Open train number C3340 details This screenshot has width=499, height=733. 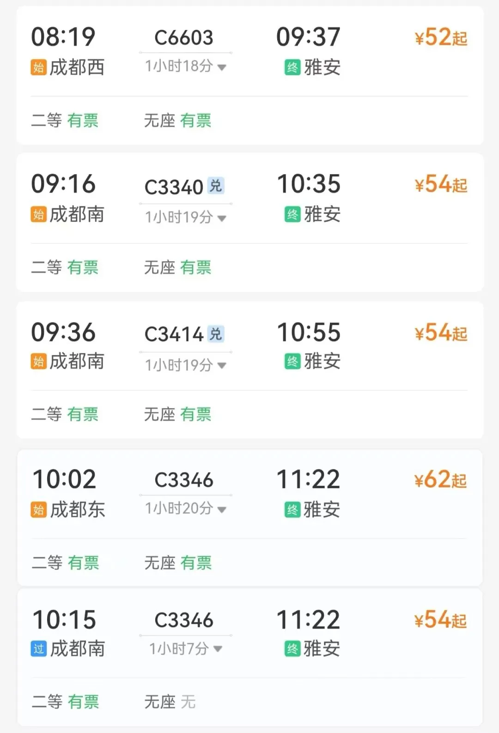click(x=174, y=187)
